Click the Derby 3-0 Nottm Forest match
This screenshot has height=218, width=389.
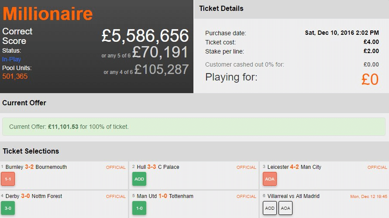pyautogui.click(x=34, y=196)
